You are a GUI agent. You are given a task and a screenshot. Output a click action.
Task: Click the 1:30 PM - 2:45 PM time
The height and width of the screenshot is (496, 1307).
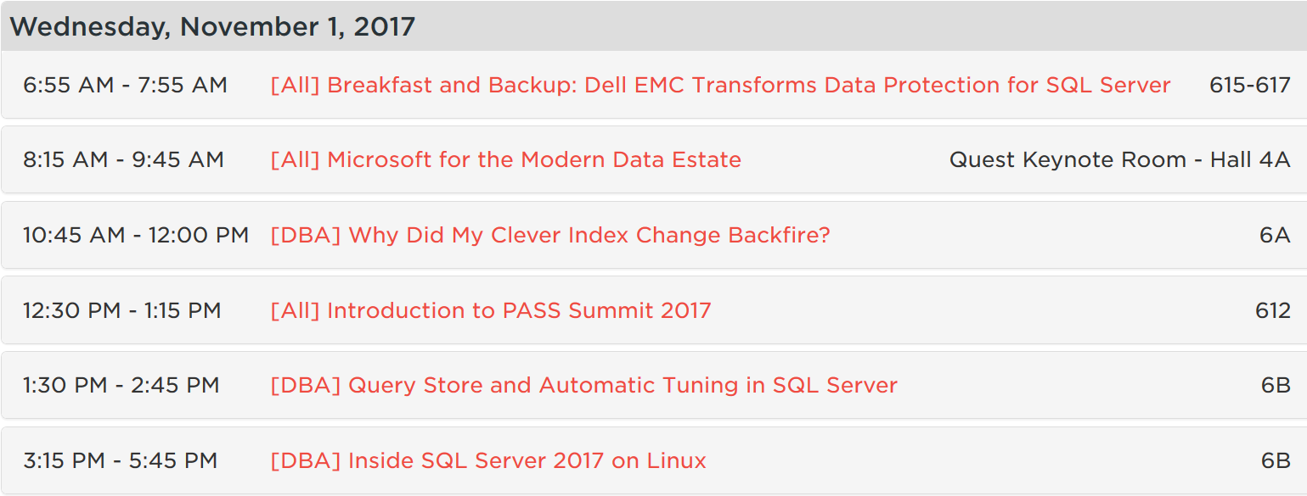click(x=121, y=386)
